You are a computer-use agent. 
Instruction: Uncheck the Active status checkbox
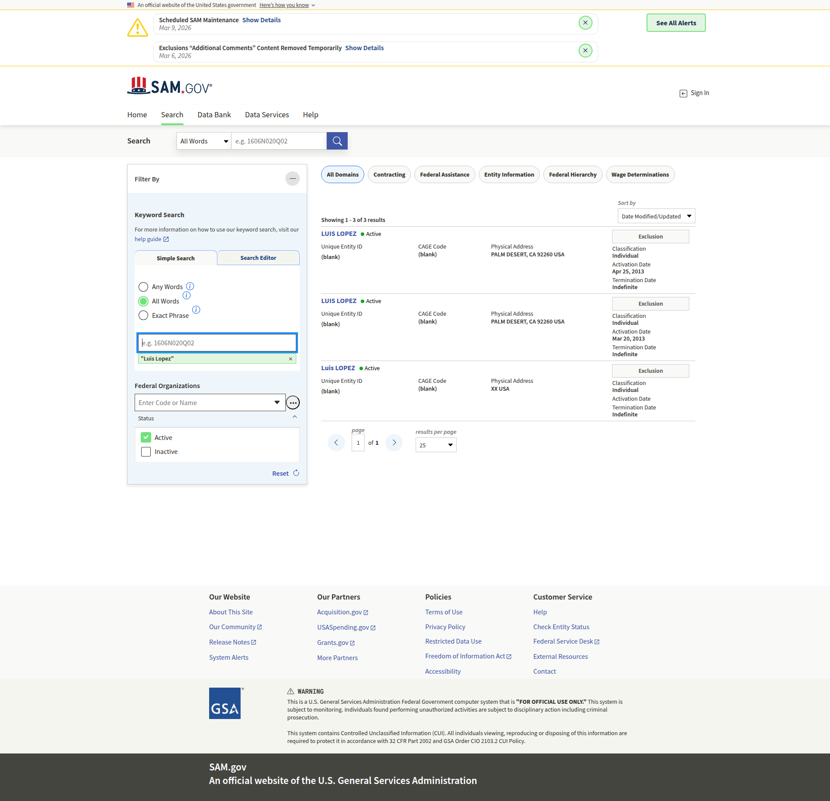[146, 437]
